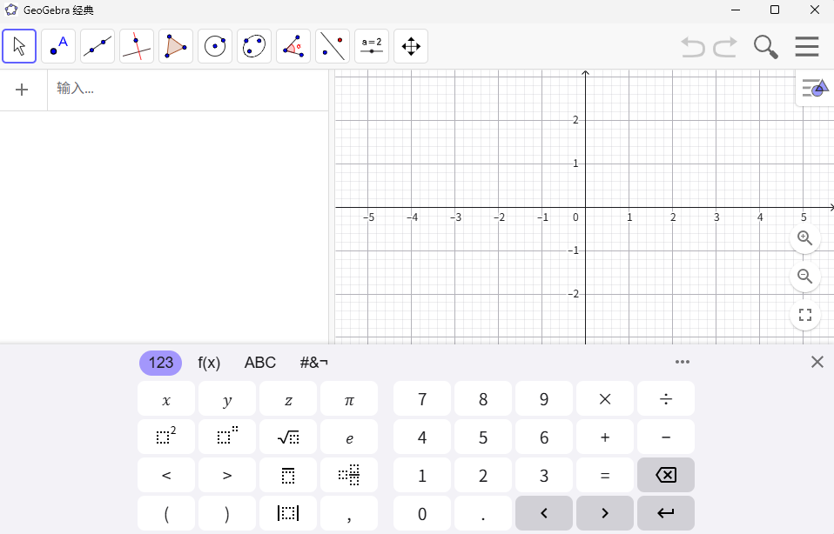Select the Angle tool
This screenshot has width=834, height=534.
(293, 45)
